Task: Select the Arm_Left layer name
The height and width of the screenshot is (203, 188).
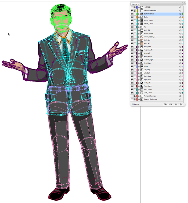Action: (x=147, y=53)
